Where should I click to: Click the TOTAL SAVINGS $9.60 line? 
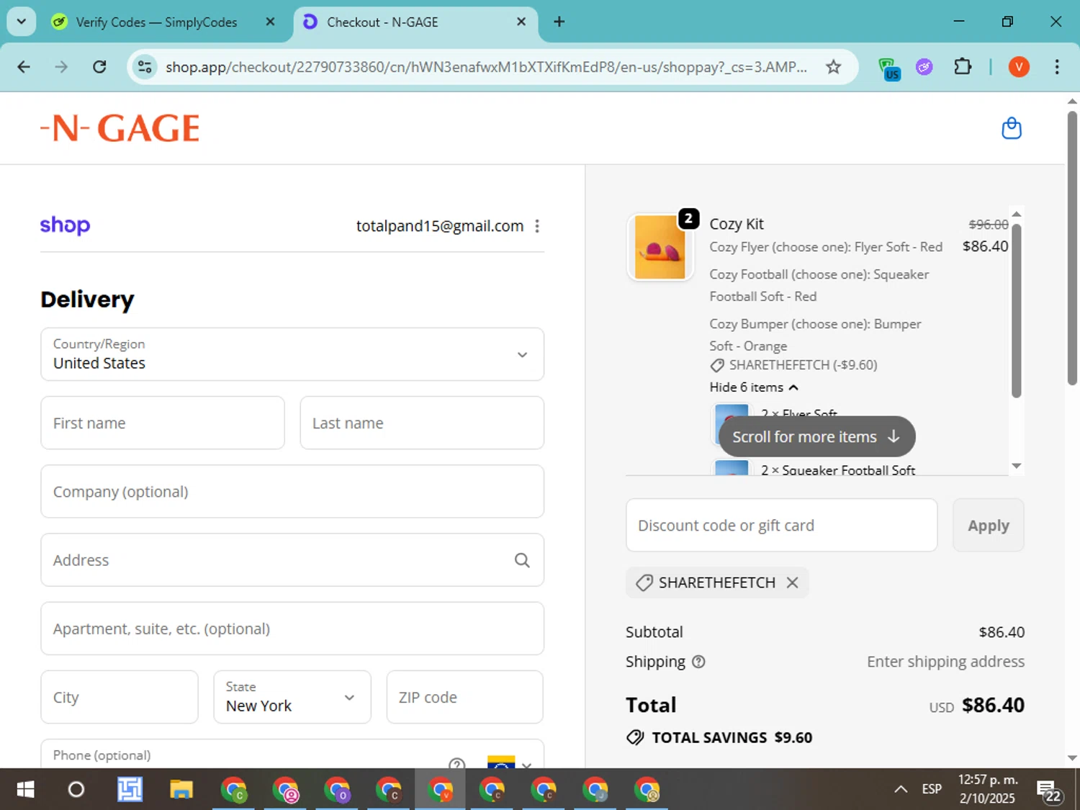pyautogui.click(x=719, y=737)
